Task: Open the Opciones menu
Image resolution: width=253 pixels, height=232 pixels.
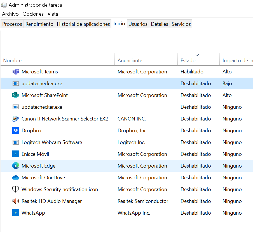Action: (33, 14)
